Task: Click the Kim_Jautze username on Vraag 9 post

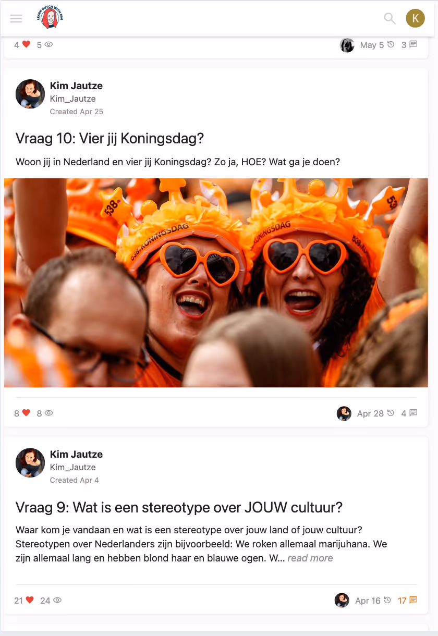Action: 73,467
